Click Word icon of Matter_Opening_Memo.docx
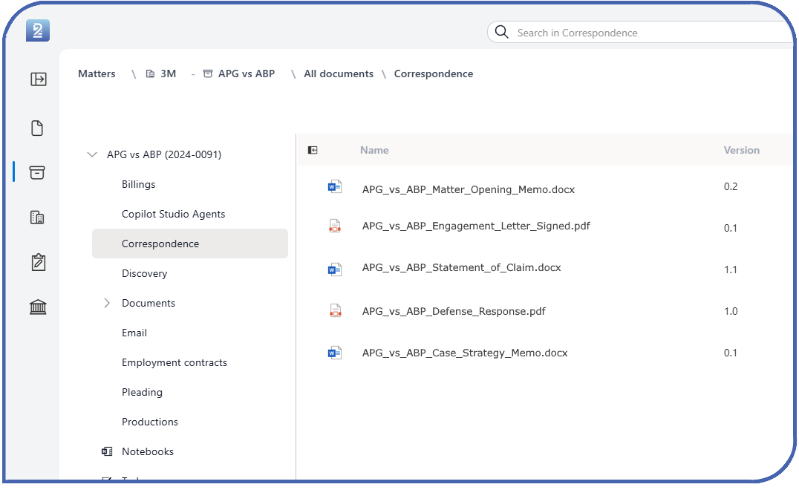Viewport: 799px width, 490px height. 335,187
